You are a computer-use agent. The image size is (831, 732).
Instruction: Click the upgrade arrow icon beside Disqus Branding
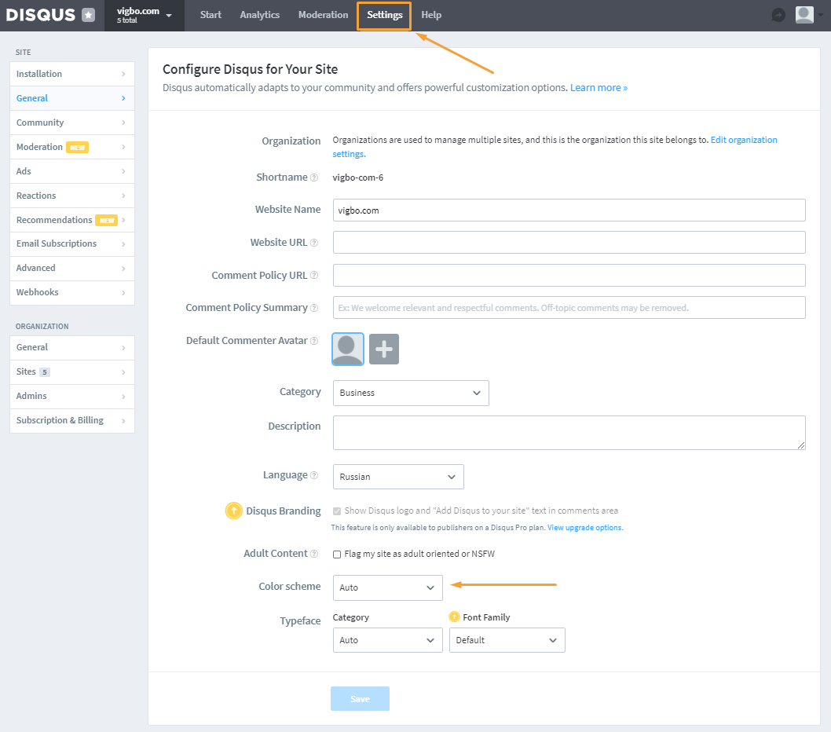234,511
